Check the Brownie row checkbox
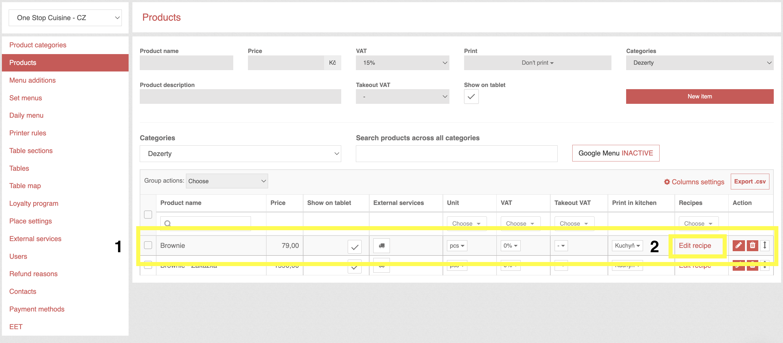The height and width of the screenshot is (343, 783). tap(148, 245)
